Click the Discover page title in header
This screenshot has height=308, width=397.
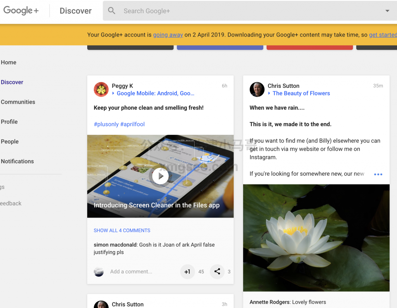pos(76,11)
